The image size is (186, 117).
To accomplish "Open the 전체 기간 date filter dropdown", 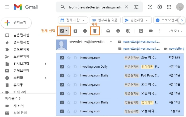I will point(73,20).
